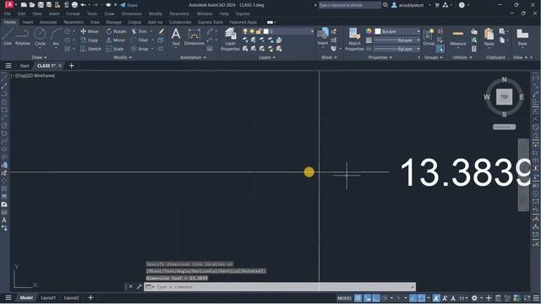541x304 pixels.
Task: Click the search magnifier icon
Action: click(x=385, y=5)
